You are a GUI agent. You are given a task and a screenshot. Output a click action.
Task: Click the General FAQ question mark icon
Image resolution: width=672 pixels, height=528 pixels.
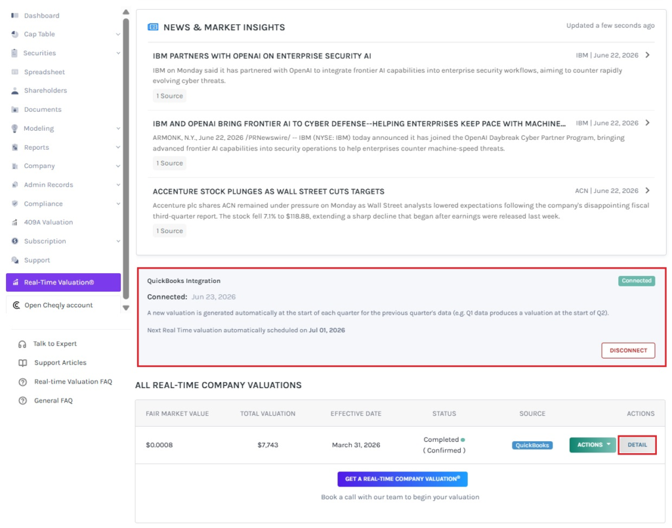(x=23, y=401)
